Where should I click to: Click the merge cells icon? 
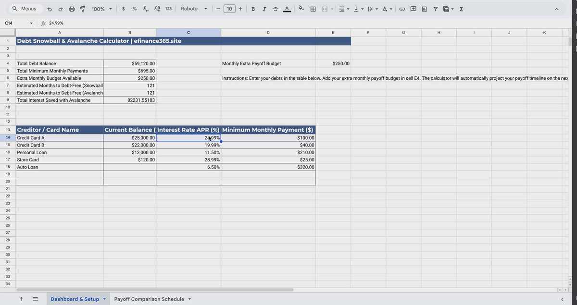pyautogui.click(x=324, y=9)
